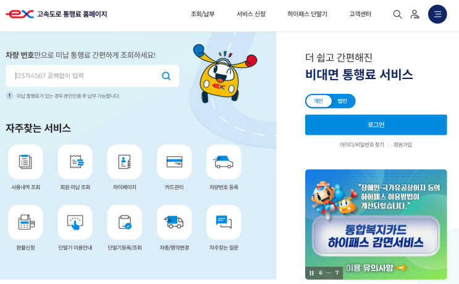Switch the login type to 법인
Screen dimensions: 459x284
click(x=342, y=101)
